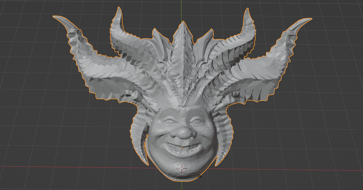
Task: Click the orange object origin dot
Action: pyautogui.click(x=181, y=147)
